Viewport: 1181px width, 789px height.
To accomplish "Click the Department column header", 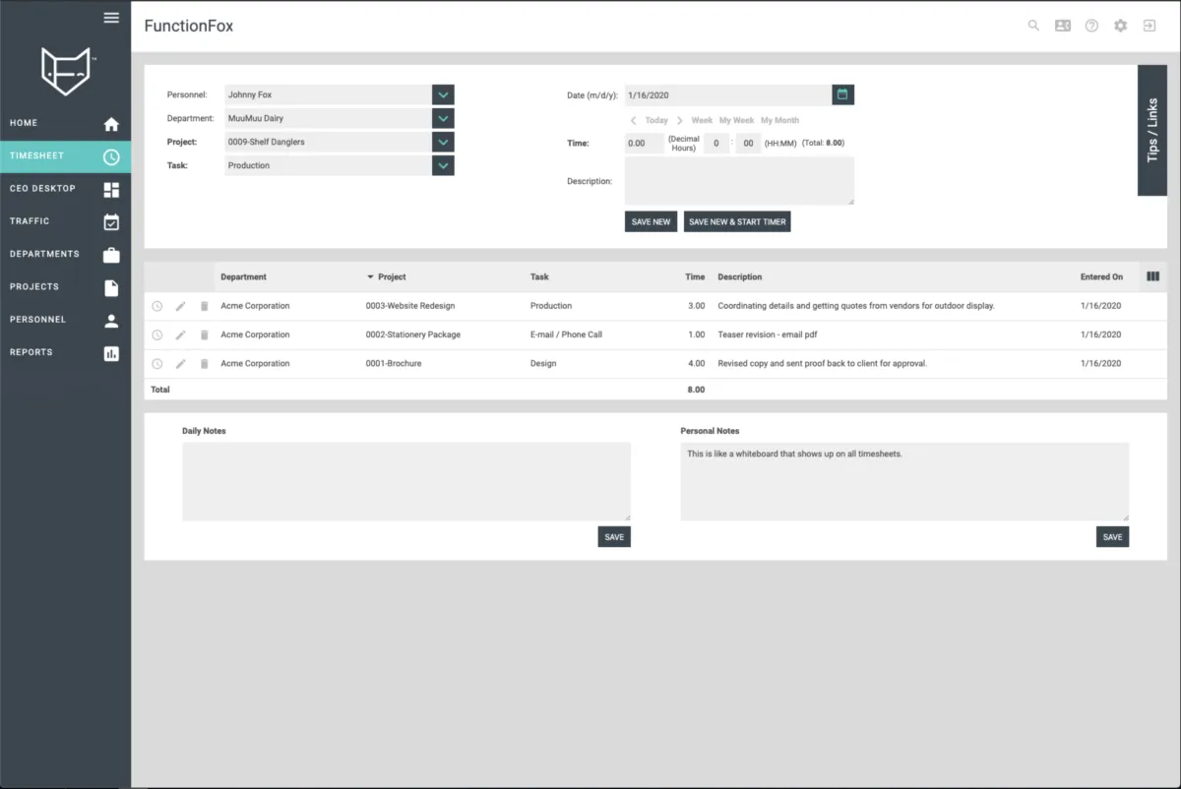I will pyautogui.click(x=243, y=277).
